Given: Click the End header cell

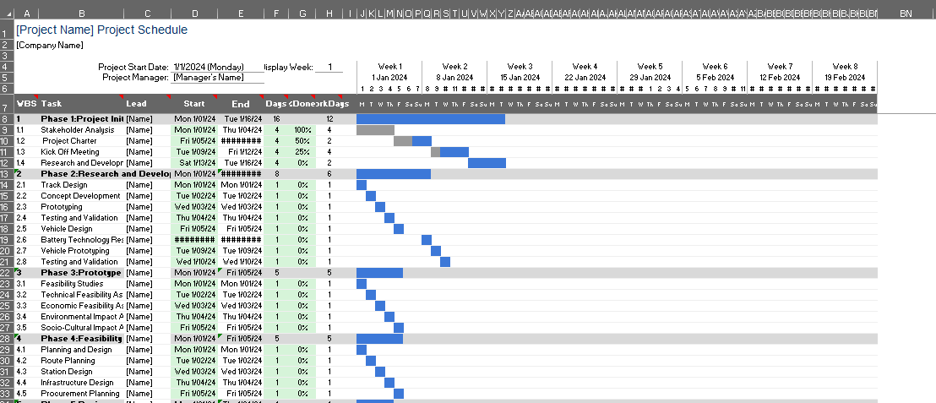Looking at the screenshot, I should pyautogui.click(x=241, y=103).
